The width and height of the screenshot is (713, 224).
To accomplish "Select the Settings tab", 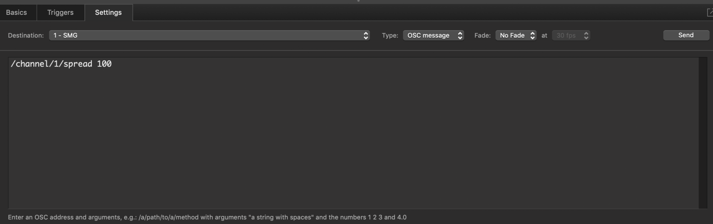I will [x=108, y=13].
